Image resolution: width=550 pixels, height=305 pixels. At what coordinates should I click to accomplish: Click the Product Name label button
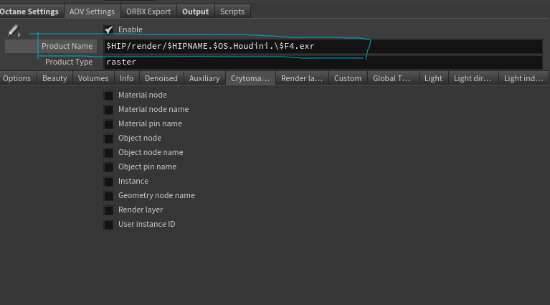(67, 46)
